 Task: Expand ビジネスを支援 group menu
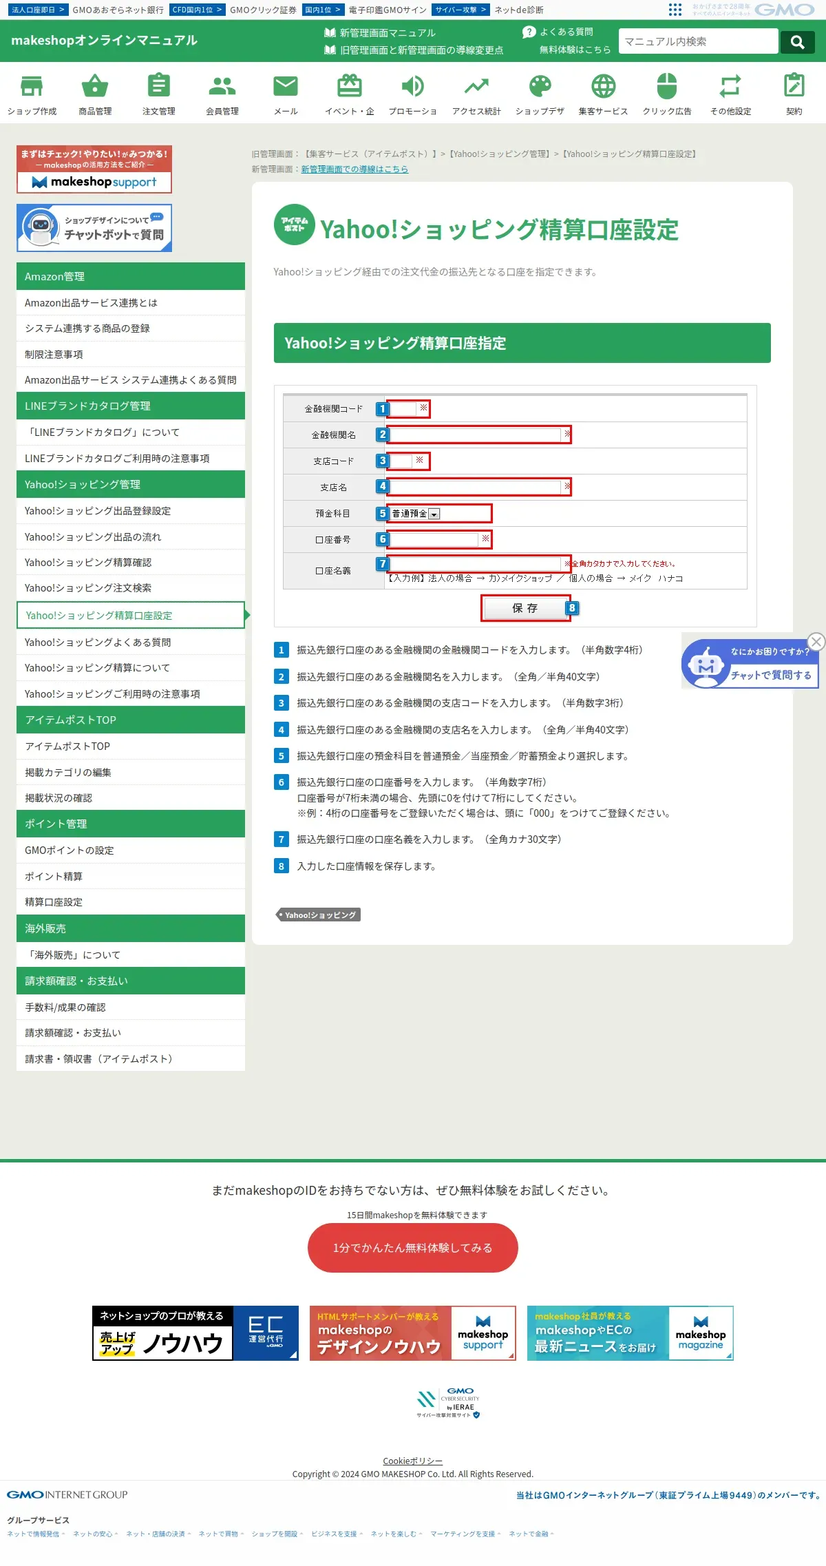pyautogui.click(x=337, y=1534)
